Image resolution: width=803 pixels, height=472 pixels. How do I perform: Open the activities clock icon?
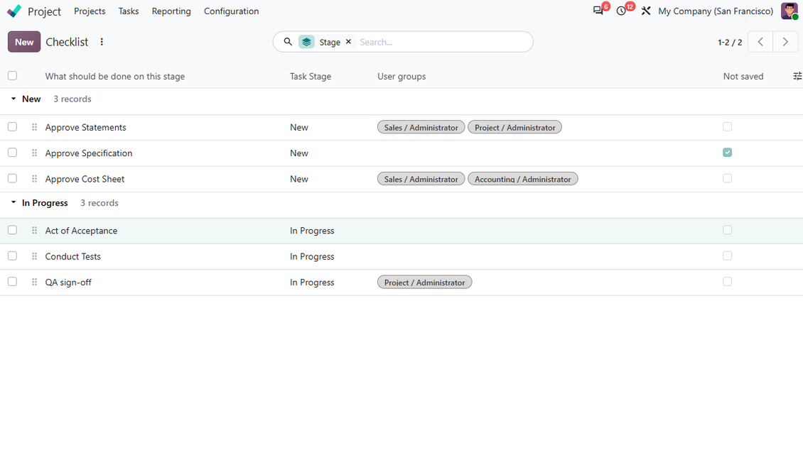(x=621, y=11)
